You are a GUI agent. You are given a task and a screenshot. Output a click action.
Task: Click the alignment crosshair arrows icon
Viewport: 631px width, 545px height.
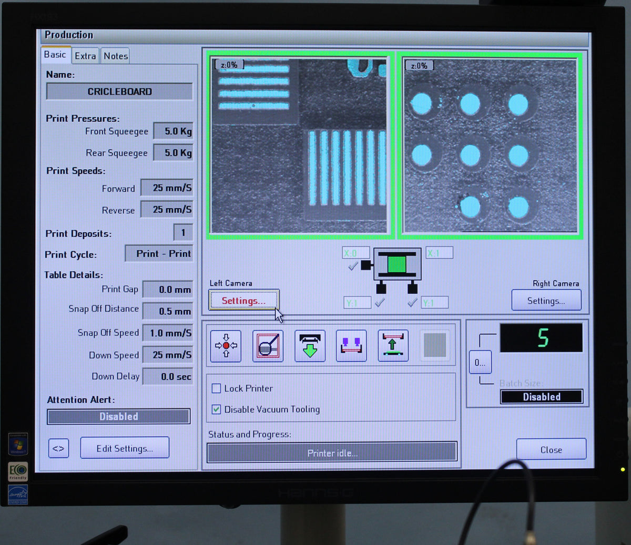click(x=226, y=346)
